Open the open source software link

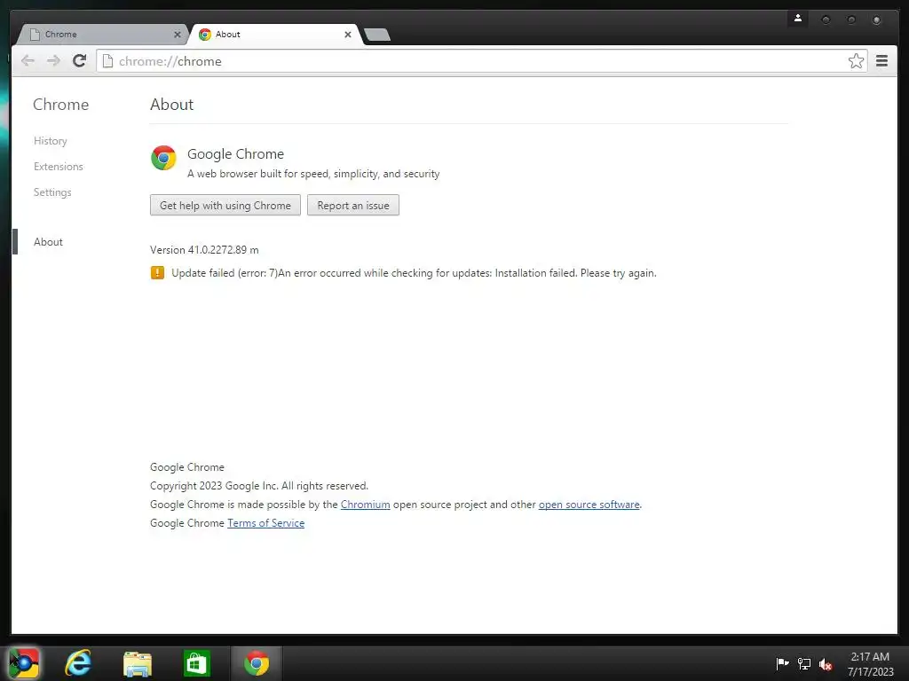[x=589, y=505]
